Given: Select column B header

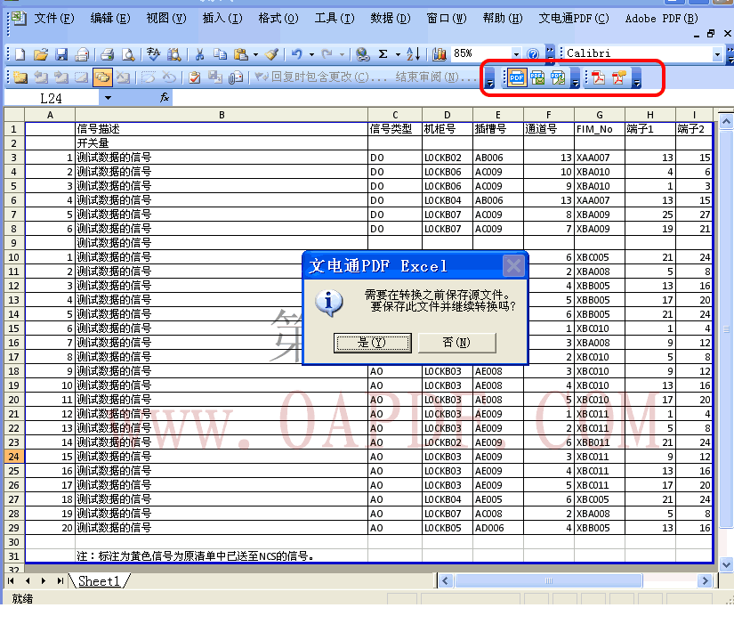Looking at the screenshot, I should [x=222, y=115].
